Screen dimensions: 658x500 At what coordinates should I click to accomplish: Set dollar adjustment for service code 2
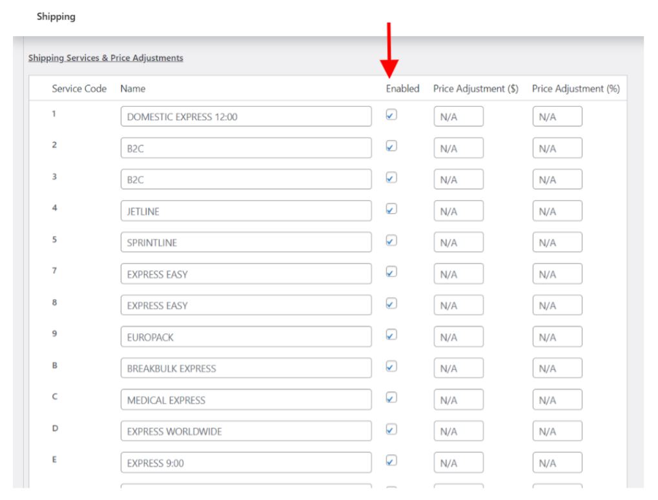(458, 148)
